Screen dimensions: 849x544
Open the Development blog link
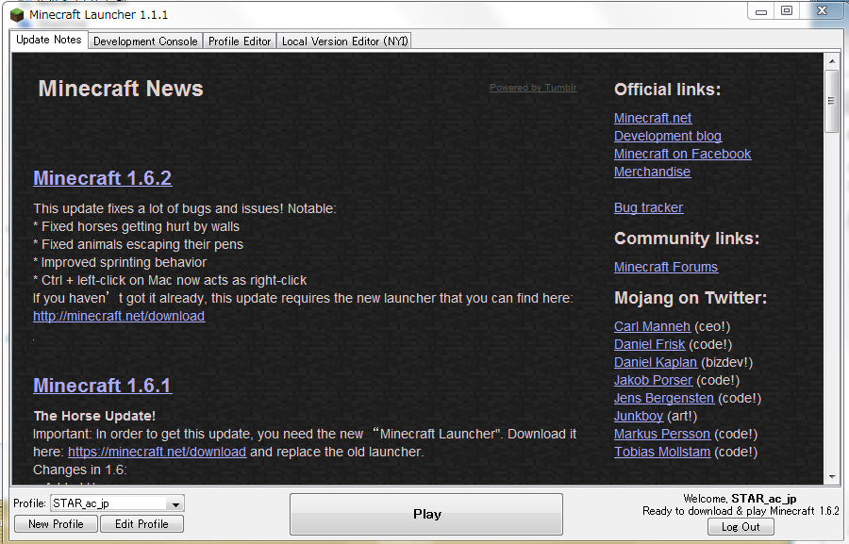[x=668, y=136]
